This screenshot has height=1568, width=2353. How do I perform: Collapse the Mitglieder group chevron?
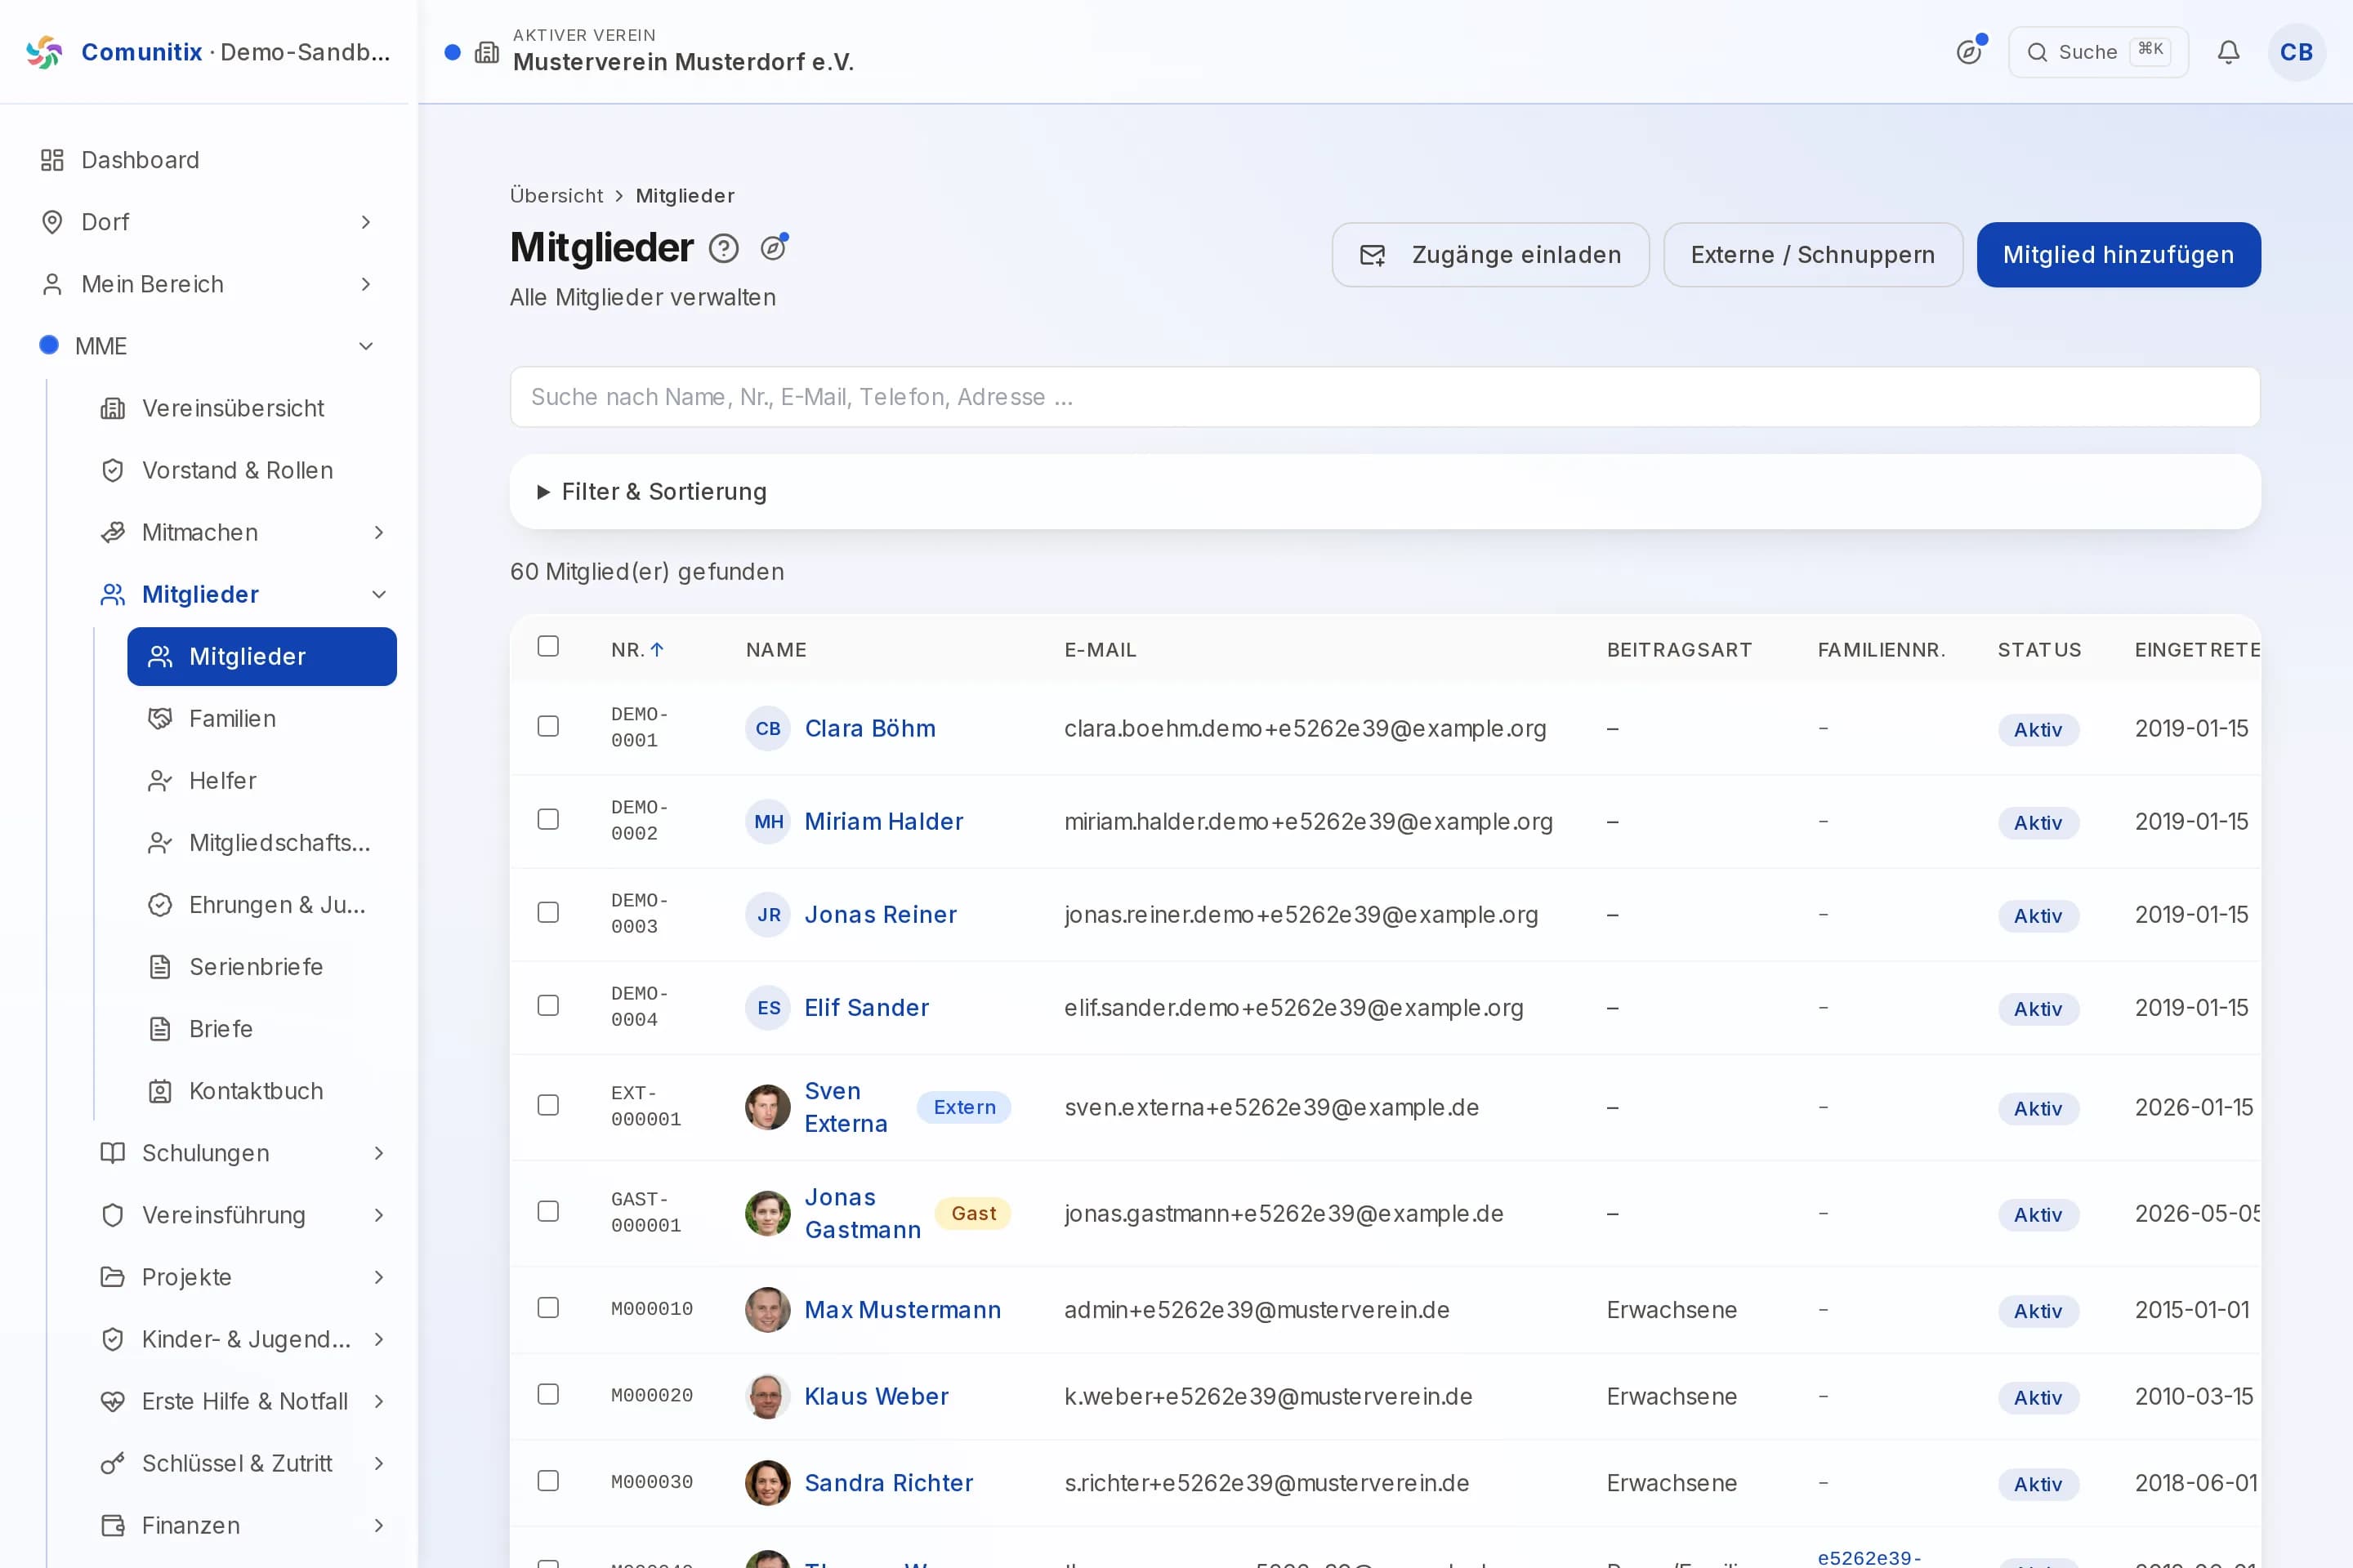click(x=379, y=594)
